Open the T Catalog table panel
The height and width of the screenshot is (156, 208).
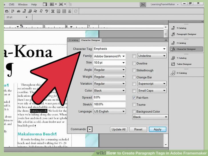pyautogui.click(x=181, y=58)
